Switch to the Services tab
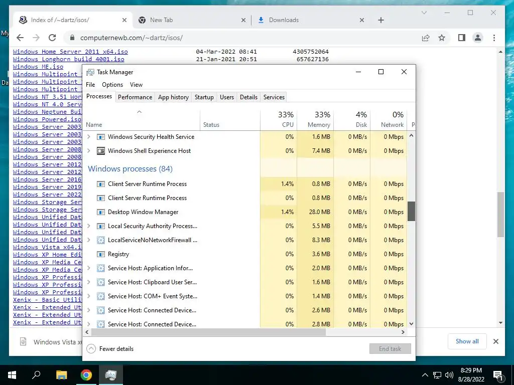The image size is (514, 385). tap(274, 97)
